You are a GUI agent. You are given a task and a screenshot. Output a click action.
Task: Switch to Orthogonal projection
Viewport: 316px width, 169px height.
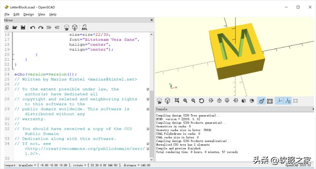pos(270,101)
